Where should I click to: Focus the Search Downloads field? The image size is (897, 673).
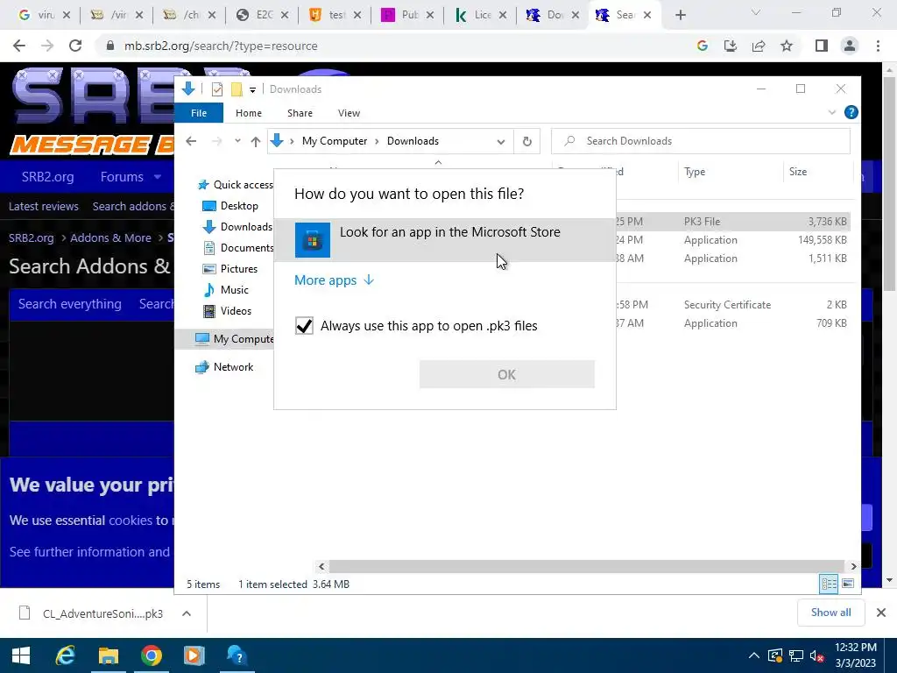pyautogui.click(x=701, y=141)
